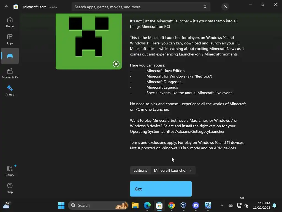This screenshot has width=282, height=212.
Task: Play the Minecraft trailer video button
Action: point(116,64)
